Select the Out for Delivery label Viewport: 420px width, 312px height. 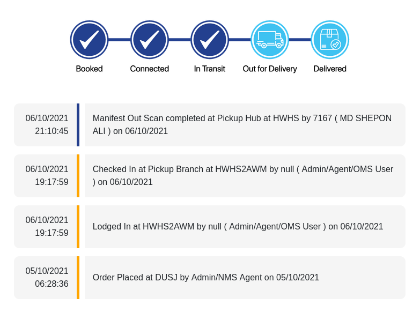(270, 69)
